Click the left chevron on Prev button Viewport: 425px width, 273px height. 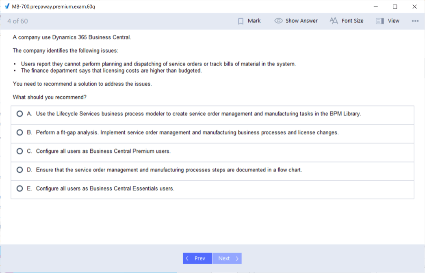coord(187,258)
